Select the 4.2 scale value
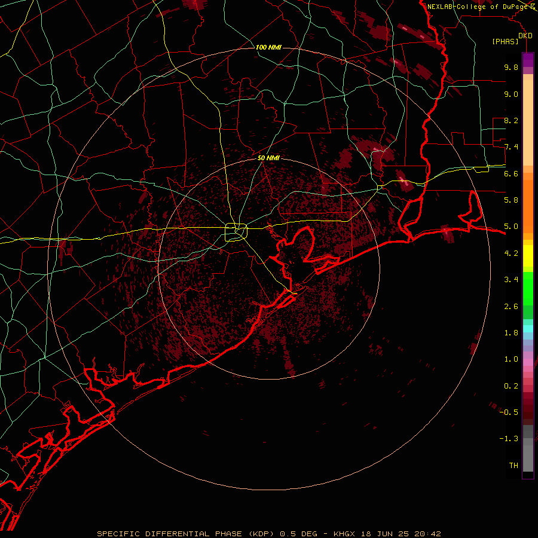This screenshot has height=538, width=538. coord(511,253)
